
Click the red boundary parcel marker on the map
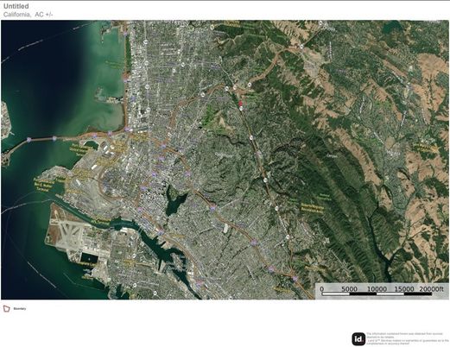pyautogui.click(x=240, y=103)
